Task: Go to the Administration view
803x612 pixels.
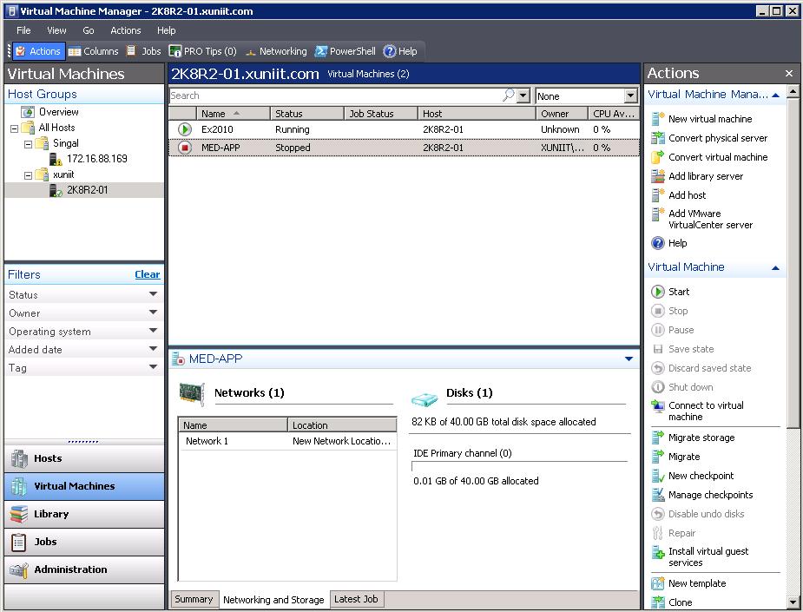Action: pos(84,569)
